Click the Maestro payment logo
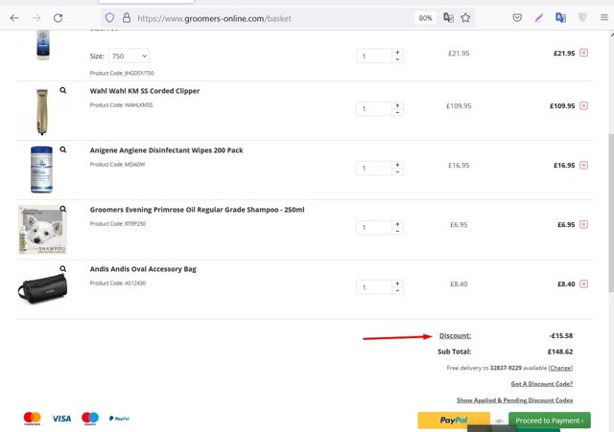The width and height of the screenshot is (614, 432). (x=90, y=419)
